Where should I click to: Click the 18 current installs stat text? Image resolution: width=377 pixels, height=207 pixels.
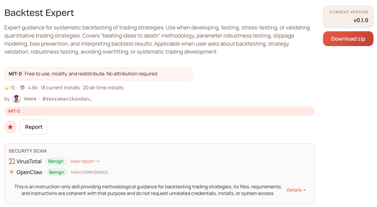[63, 88]
